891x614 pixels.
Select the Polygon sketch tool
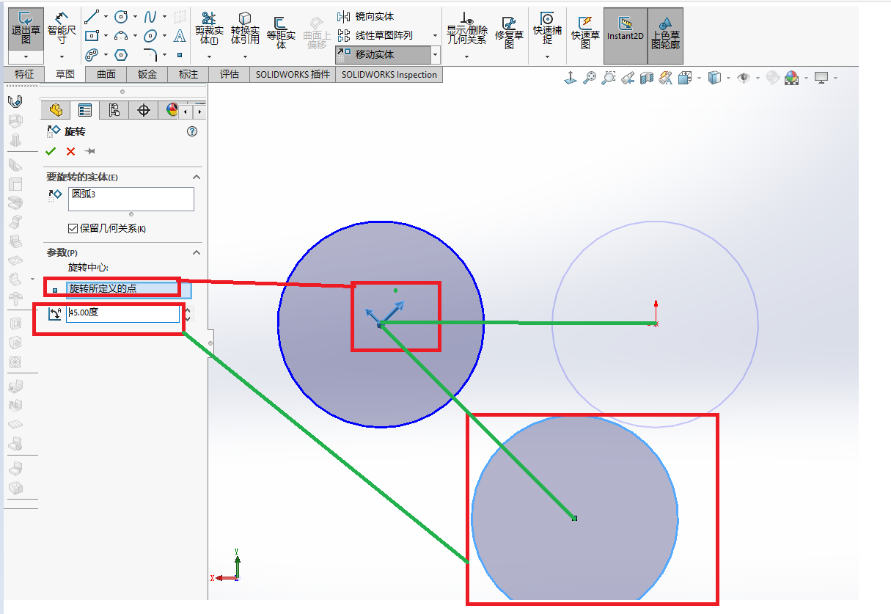pos(121,54)
